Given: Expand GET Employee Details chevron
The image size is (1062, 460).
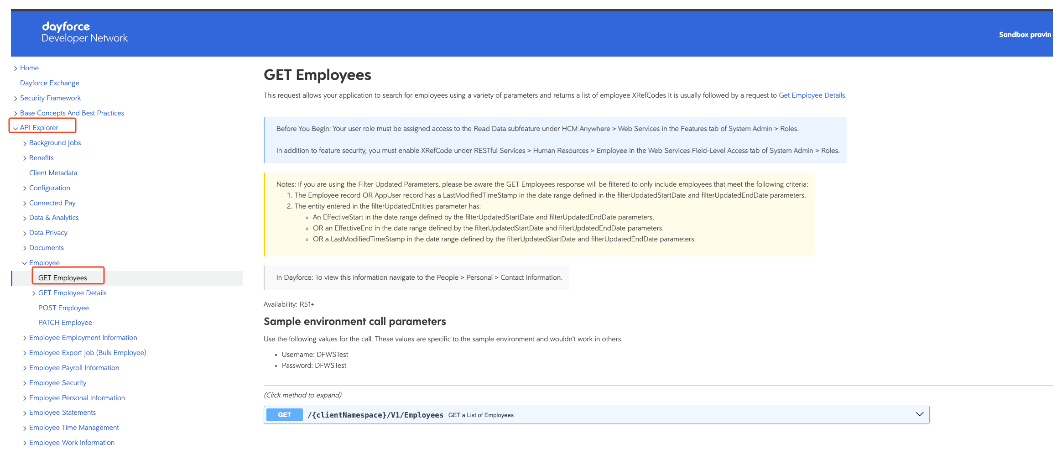Looking at the screenshot, I should click(x=34, y=293).
